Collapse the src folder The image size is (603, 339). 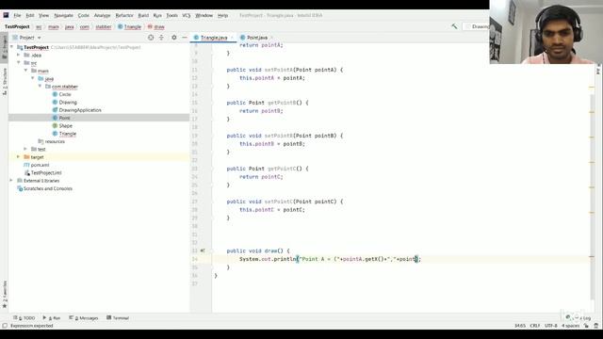point(19,63)
